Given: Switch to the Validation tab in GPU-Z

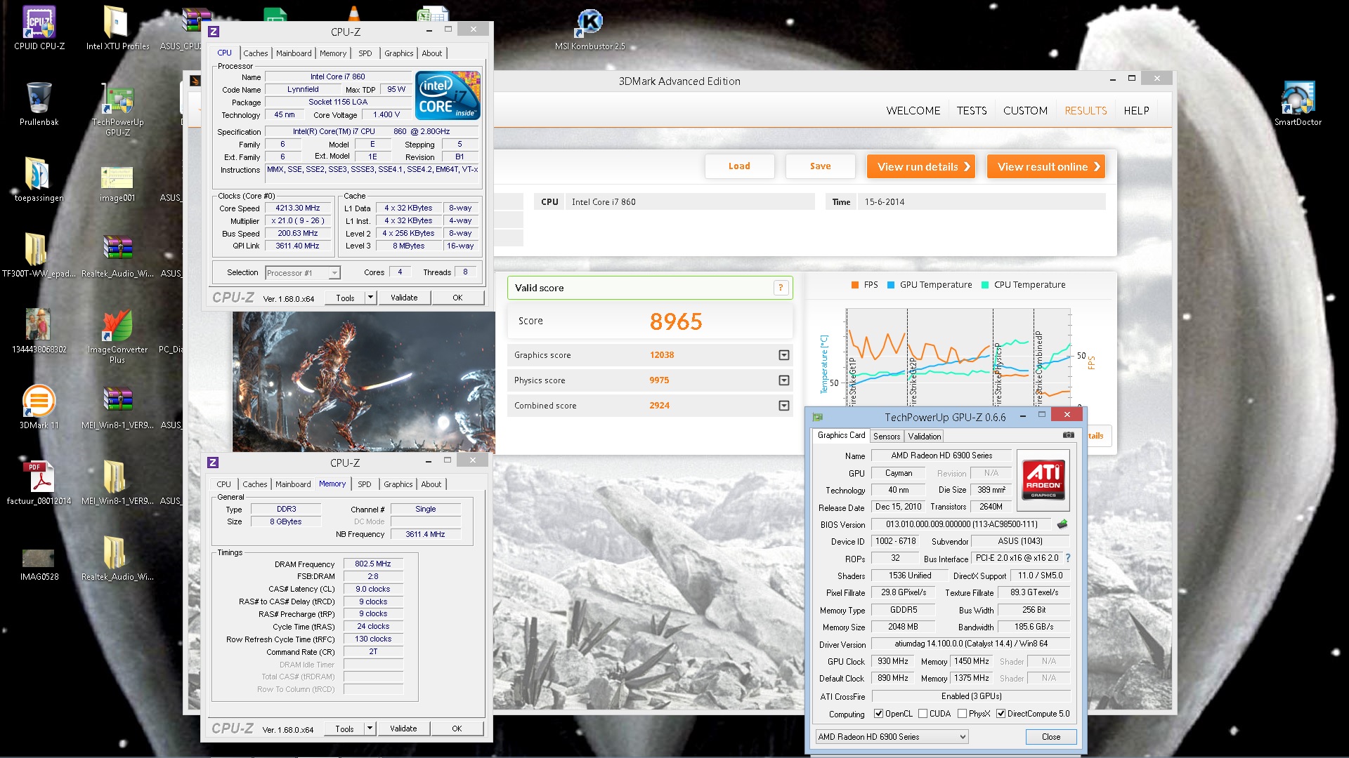Looking at the screenshot, I should click(x=924, y=436).
